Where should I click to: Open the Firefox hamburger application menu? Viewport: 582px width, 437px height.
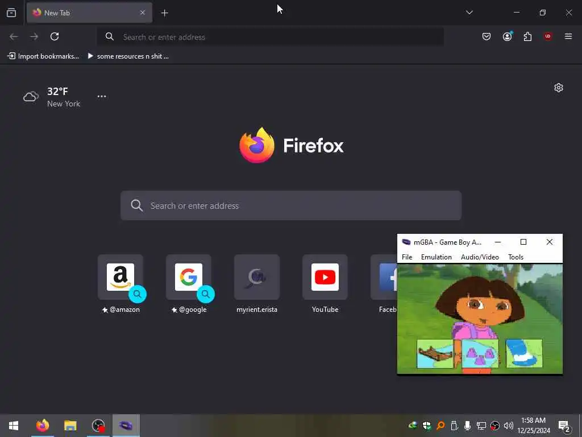[x=568, y=36]
